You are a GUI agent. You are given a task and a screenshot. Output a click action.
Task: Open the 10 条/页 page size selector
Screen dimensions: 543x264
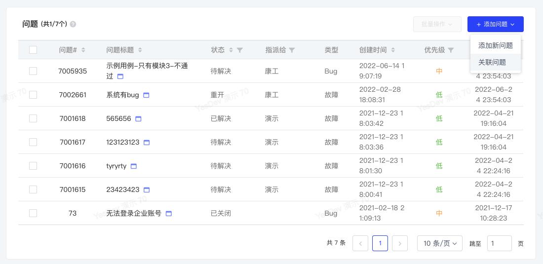click(440, 243)
